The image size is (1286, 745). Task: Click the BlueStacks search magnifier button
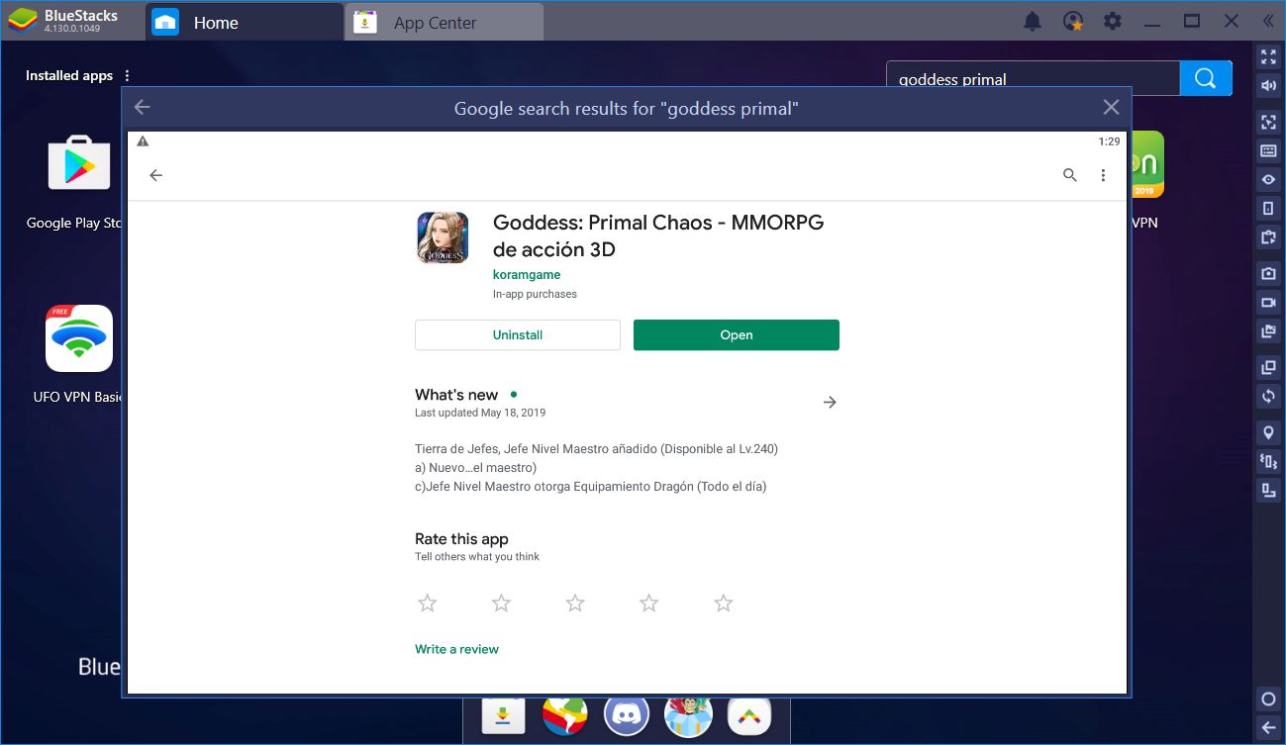tap(1206, 78)
